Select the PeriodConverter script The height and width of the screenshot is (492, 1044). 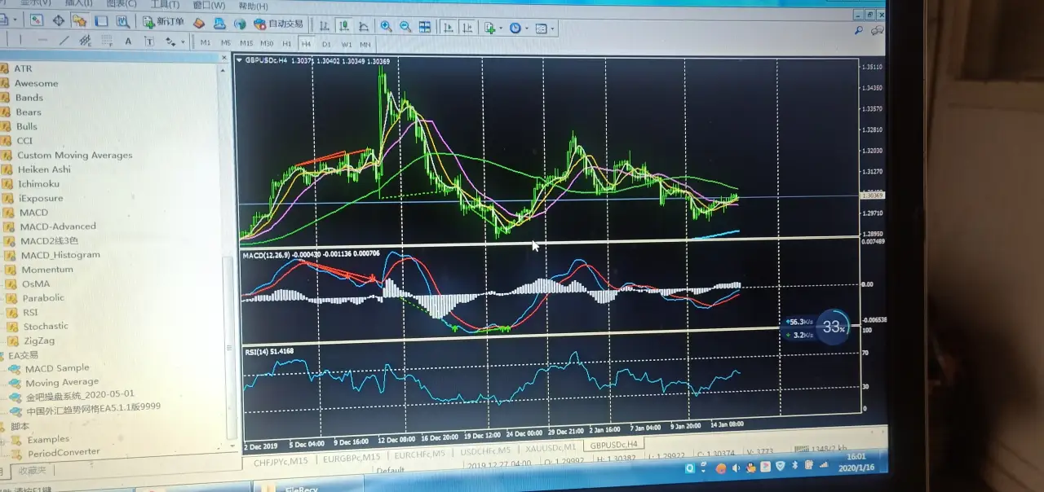(x=64, y=452)
